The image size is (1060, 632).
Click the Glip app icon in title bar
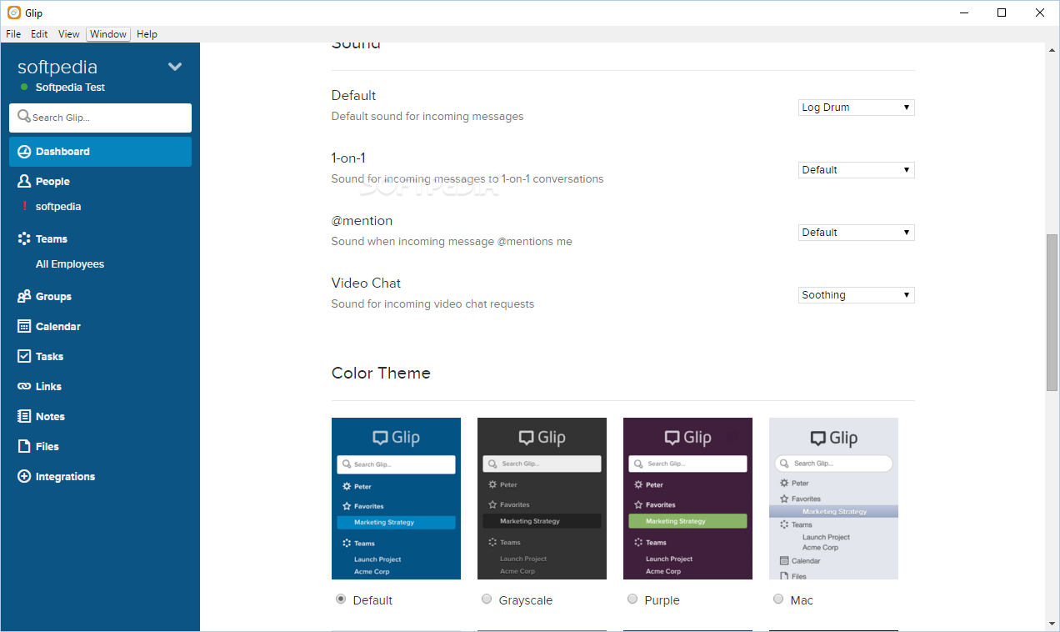[14, 13]
